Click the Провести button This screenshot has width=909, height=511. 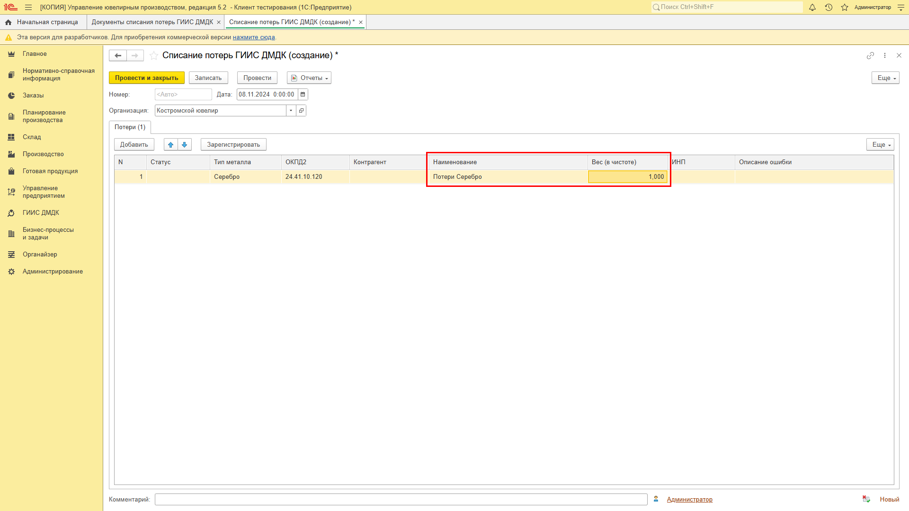pyautogui.click(x=258, y=78)
